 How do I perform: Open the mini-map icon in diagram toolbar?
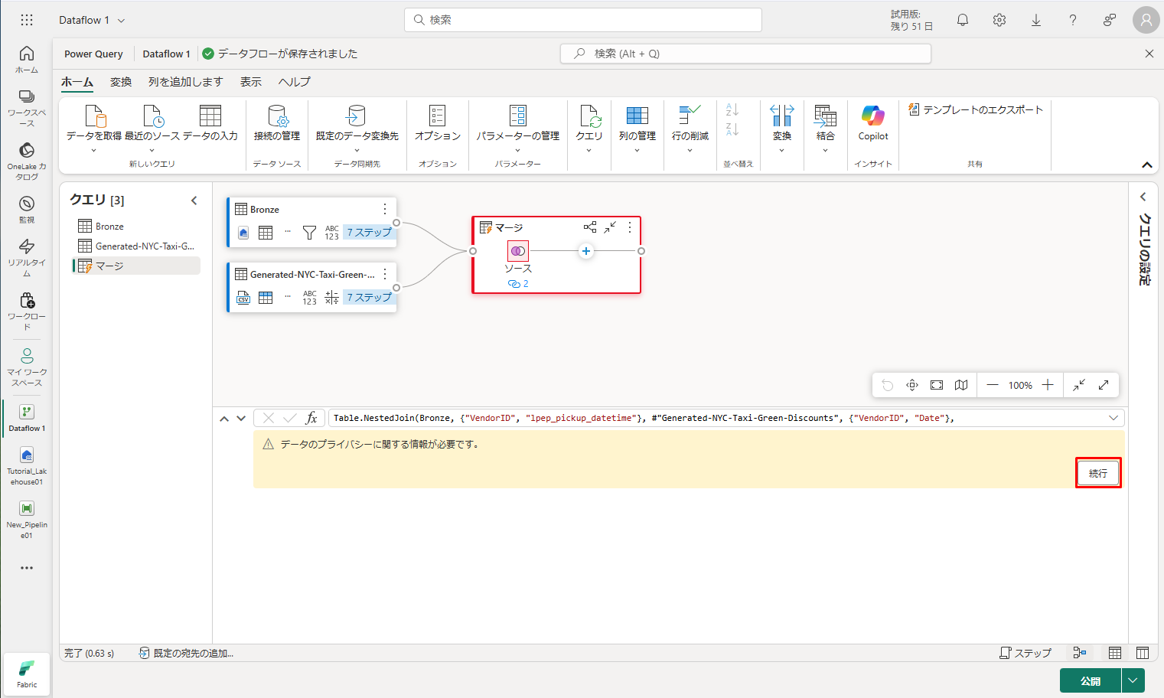pos(961,385)
